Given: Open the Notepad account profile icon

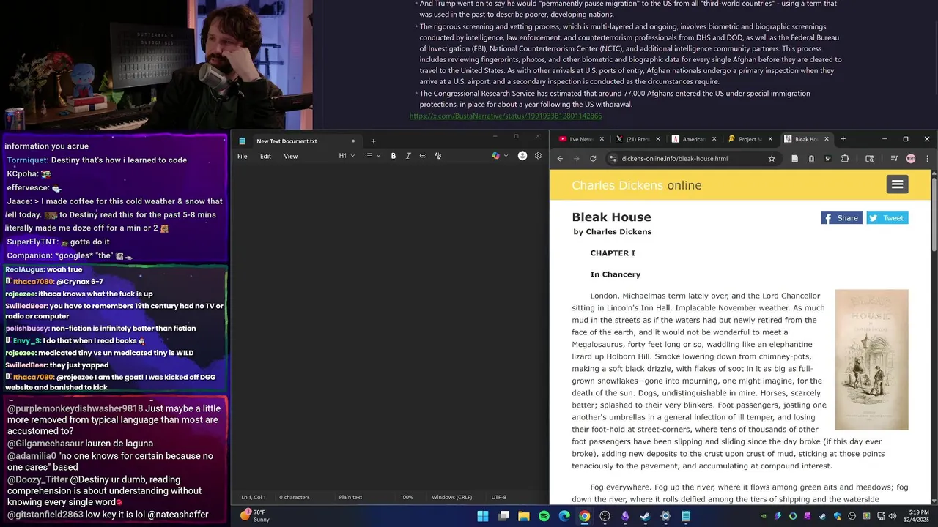Looking at the screenshot, I should (522, 156).
